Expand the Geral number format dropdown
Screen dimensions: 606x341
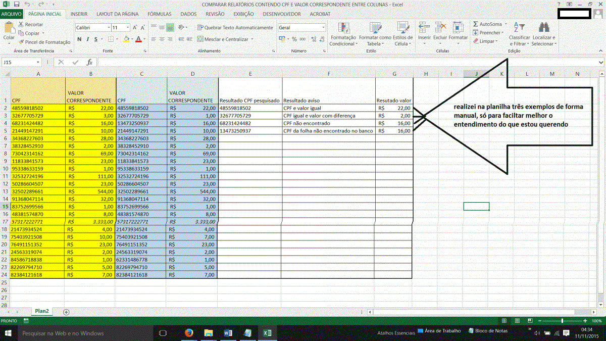tap(323, 27)
